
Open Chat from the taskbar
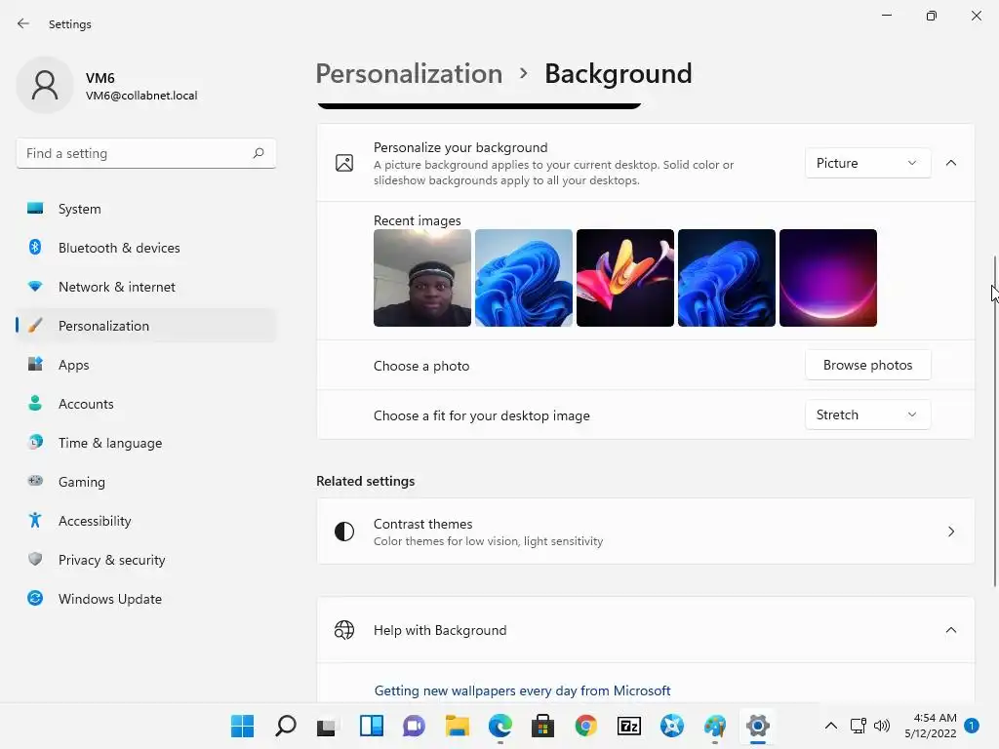click(x=414, y=726)
